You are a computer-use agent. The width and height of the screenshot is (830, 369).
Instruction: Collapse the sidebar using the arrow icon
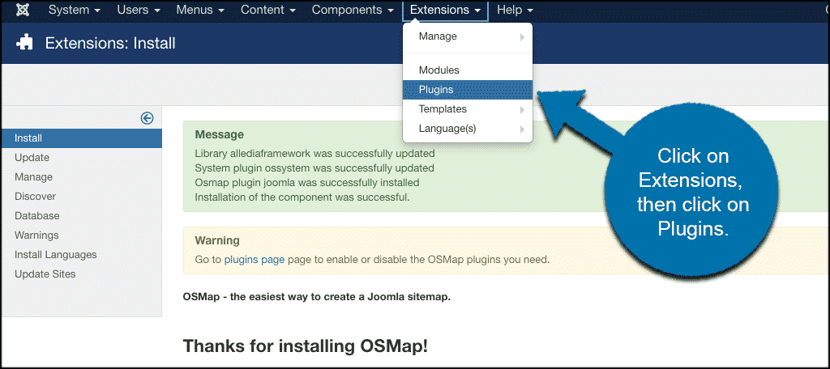tap(147, 118)
